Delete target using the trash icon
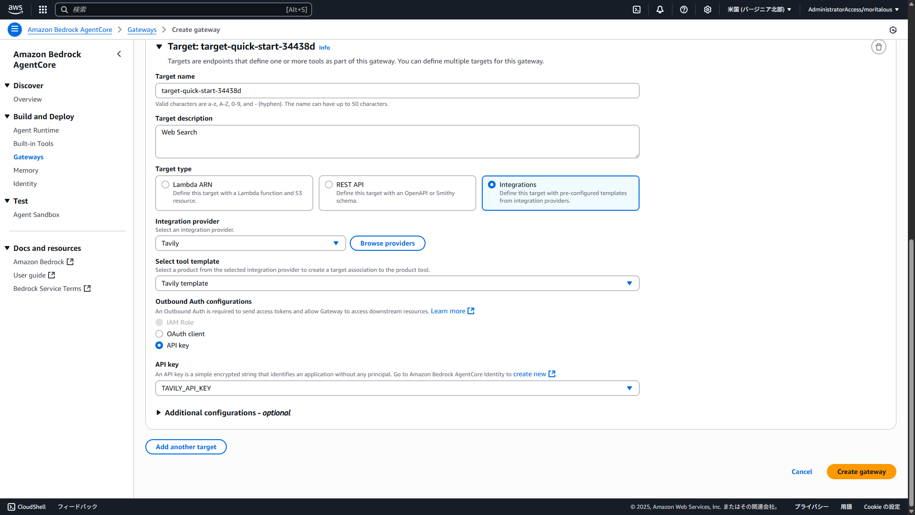The image size is (915, 515). 878,47
